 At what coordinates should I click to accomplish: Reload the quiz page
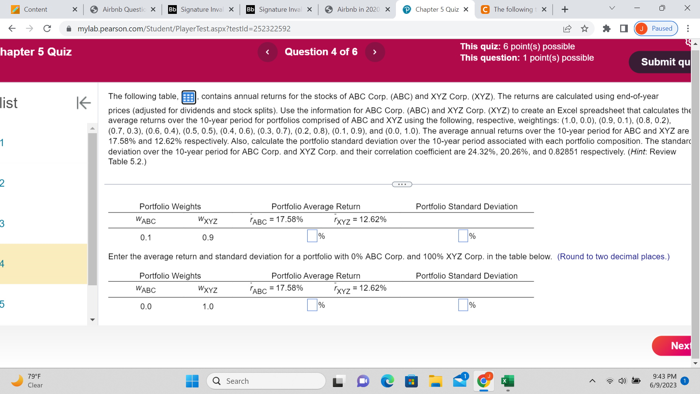[x=47, y=28]
